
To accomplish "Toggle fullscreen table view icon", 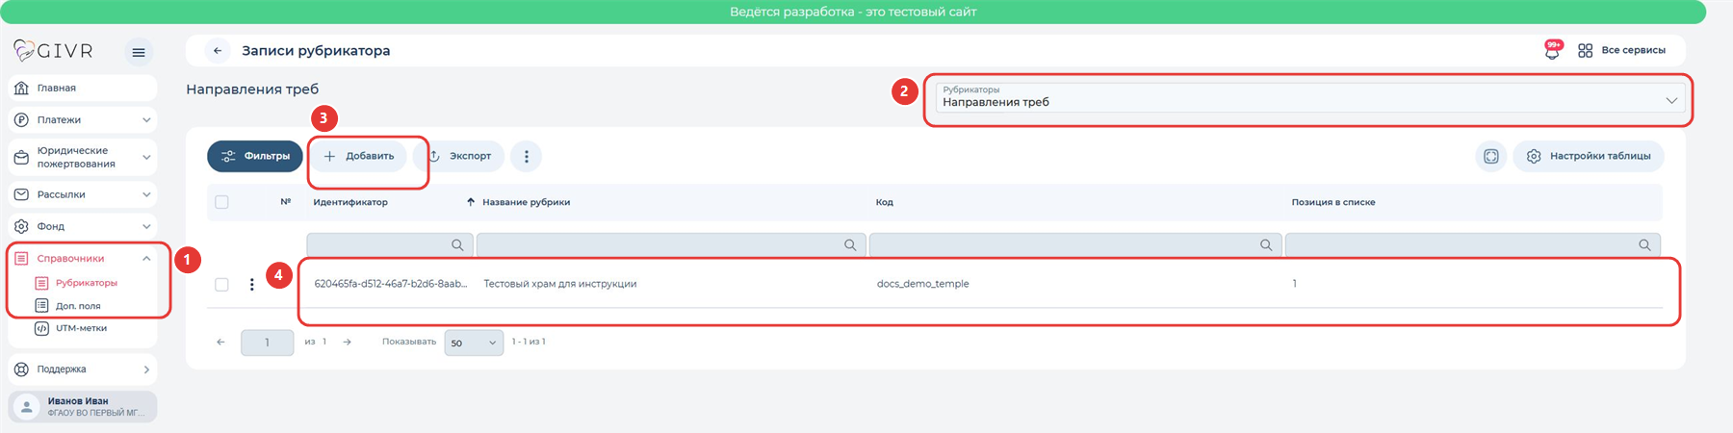I will point(1490,156).
